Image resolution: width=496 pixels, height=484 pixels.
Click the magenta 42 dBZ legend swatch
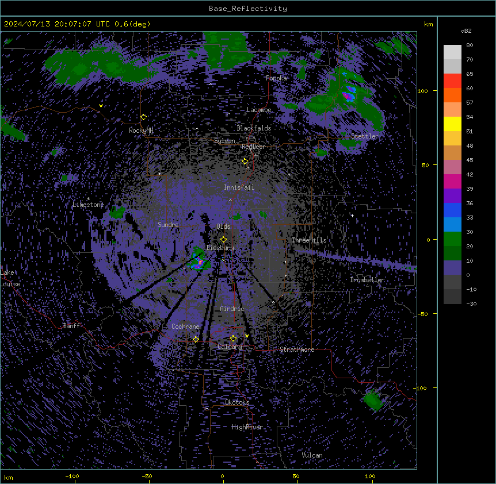pyautogui.click(x=452, y=181)
